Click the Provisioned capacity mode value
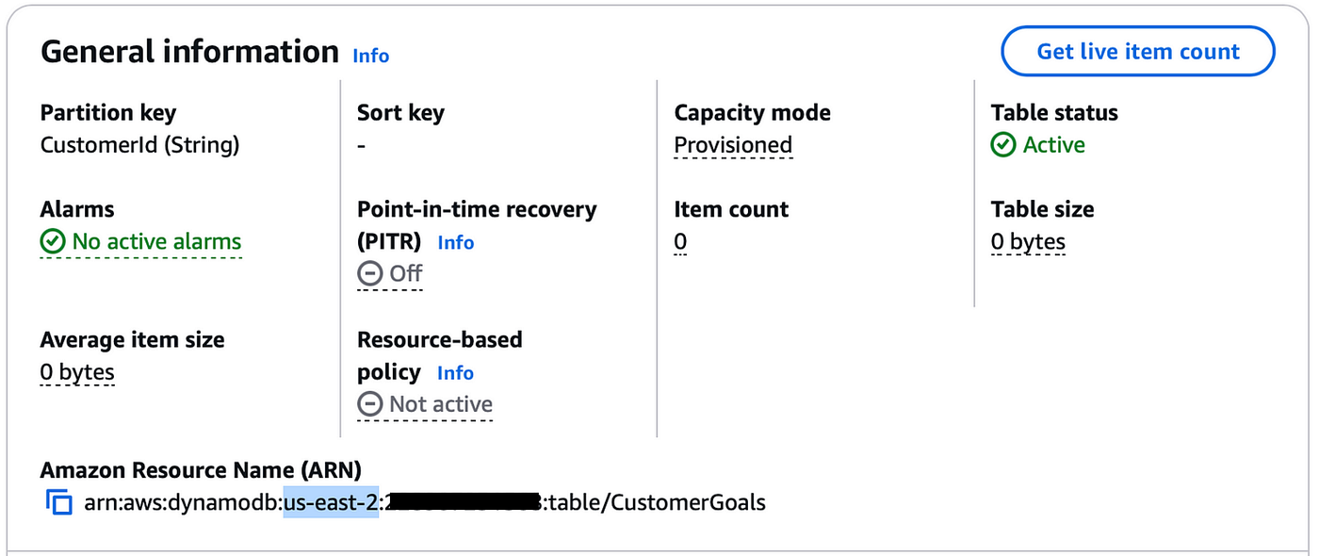1319x556 pixels. pyautogui.click(x=733, y=145)
